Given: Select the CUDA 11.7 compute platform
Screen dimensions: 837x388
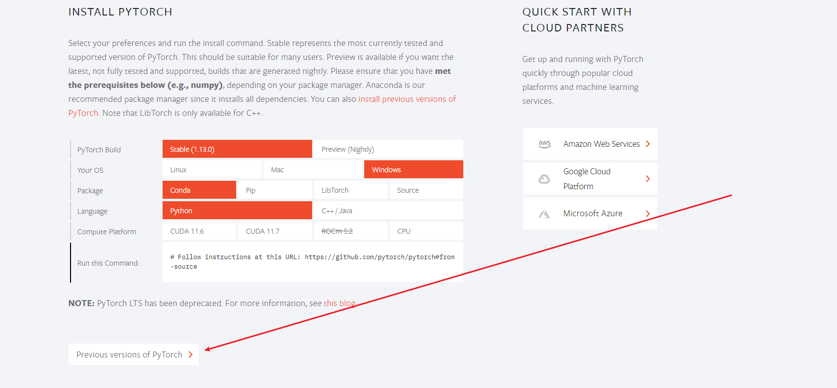Looking at the screenshot, I should coord(275,231).
